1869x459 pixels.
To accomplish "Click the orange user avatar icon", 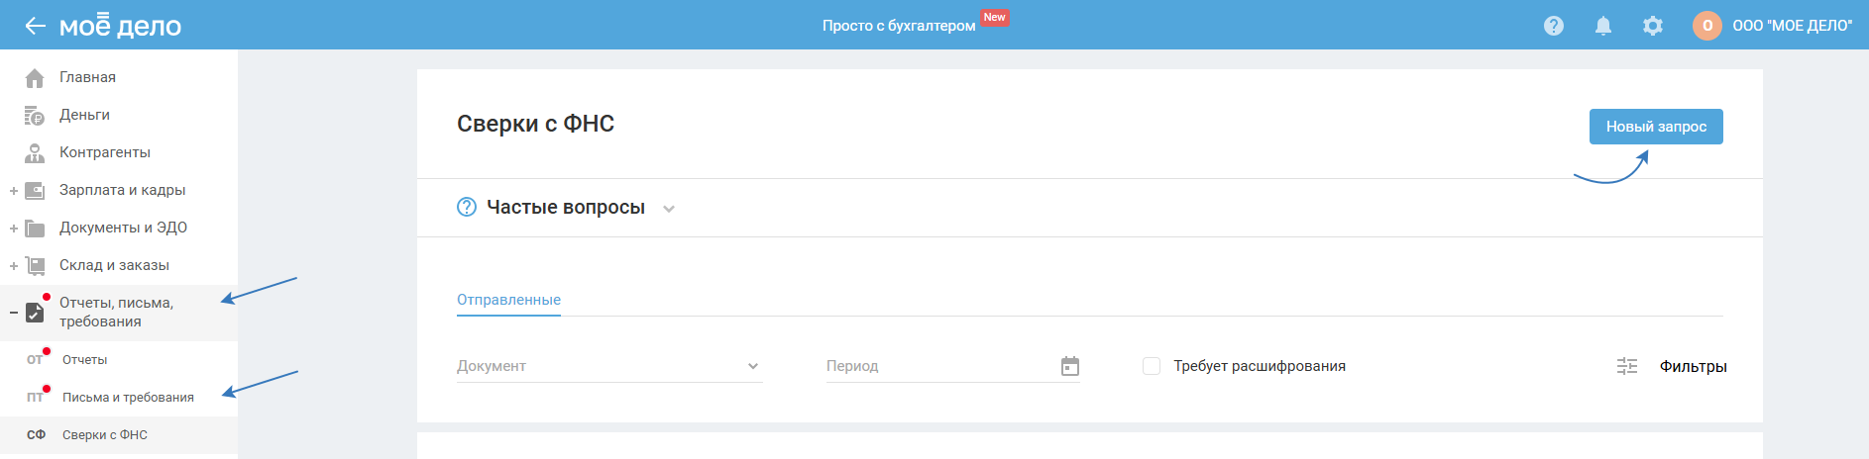I will [x=1706, y=26].
